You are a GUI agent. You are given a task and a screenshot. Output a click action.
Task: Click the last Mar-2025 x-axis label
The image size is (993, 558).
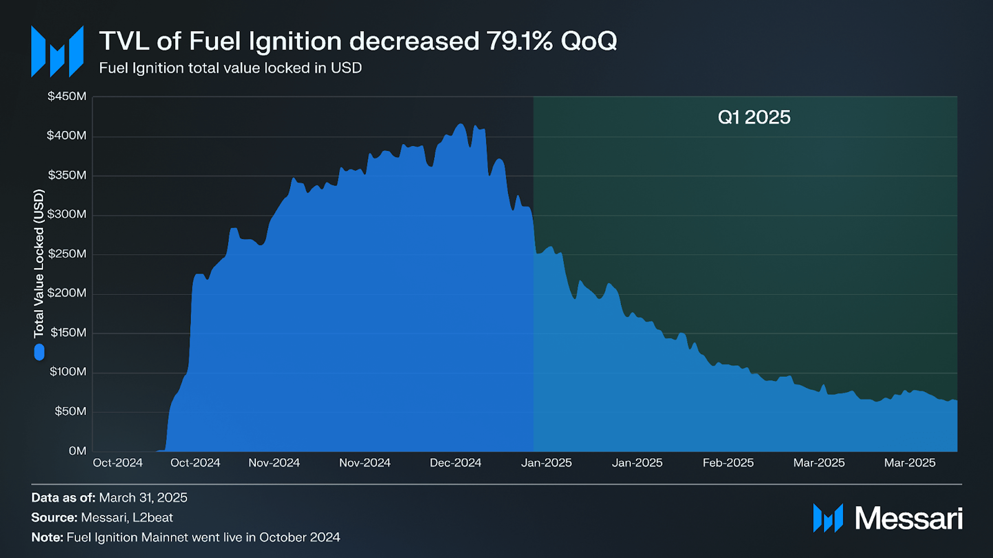[x=910, y=463]
